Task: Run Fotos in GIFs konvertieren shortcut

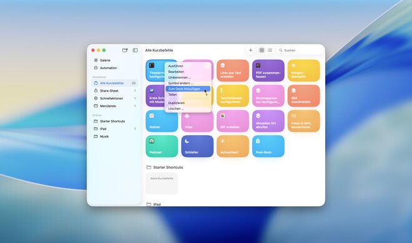Action: tap(304, 121)
